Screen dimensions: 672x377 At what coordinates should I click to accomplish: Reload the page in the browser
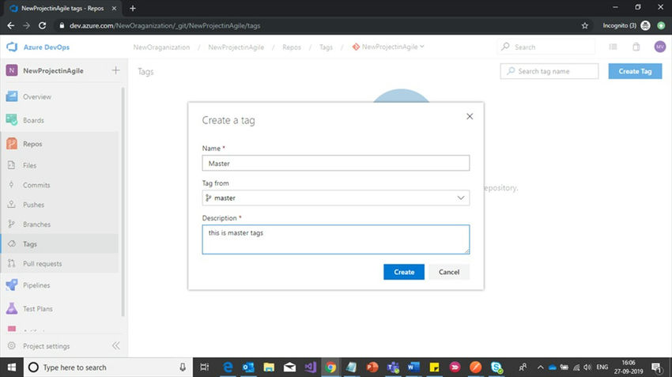click(x=42, y=26)
